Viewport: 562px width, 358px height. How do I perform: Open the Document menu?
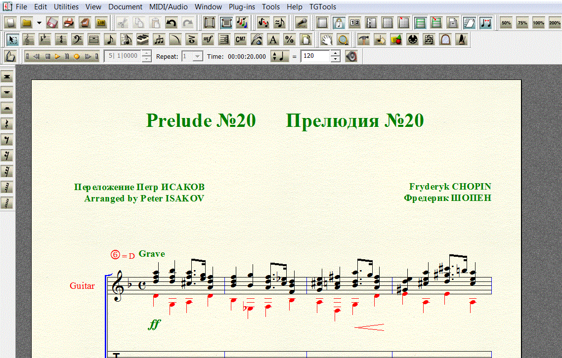(125, 7)
